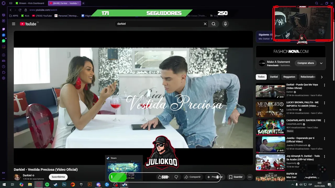Open Instagram in the Opera sidebar
Viewport: 335px width, 188px height.
coord(3,47)
